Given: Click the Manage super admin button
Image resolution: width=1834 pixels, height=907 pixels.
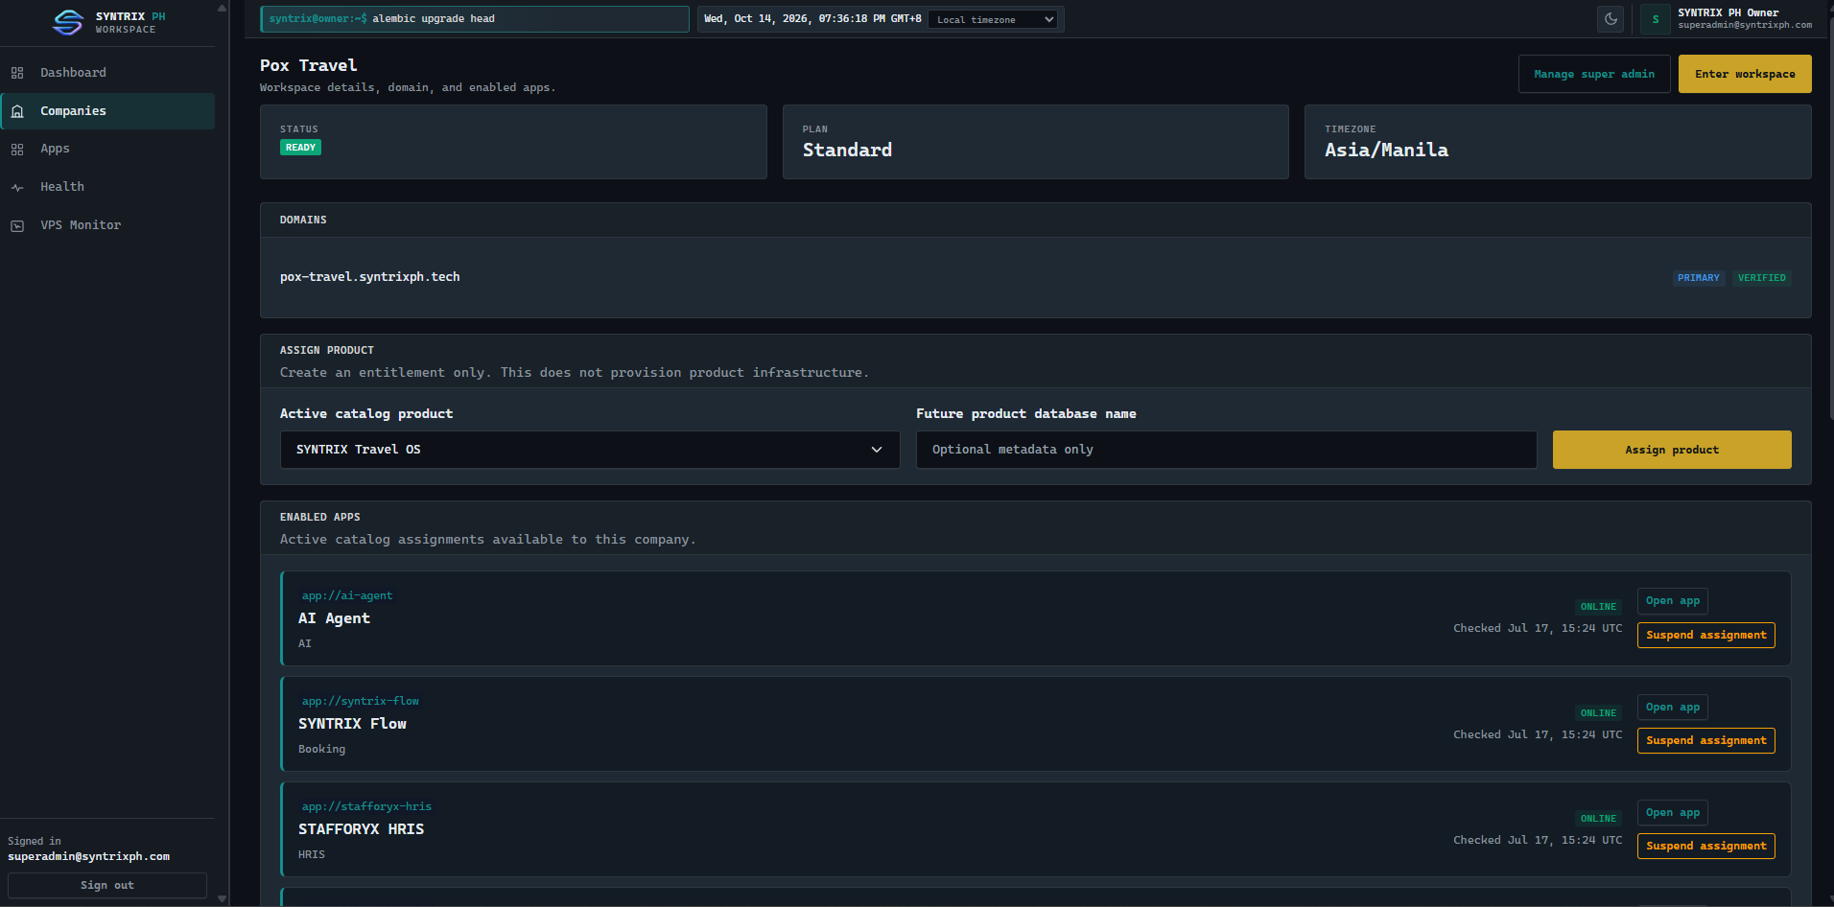Looking at the screenshot, I should click(x=1594, y=74).
